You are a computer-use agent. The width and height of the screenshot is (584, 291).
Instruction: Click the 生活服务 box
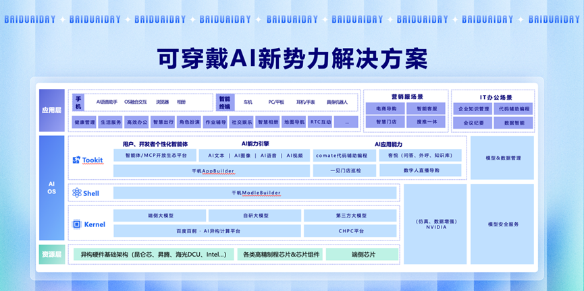pyautogui.click(x=110, y=122)
